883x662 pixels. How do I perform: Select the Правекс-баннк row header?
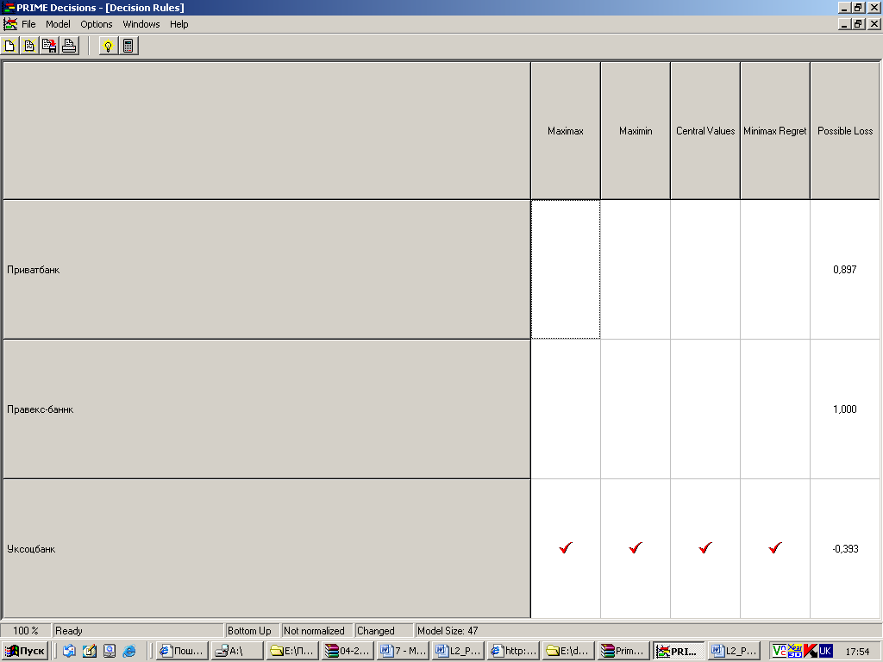266,409
